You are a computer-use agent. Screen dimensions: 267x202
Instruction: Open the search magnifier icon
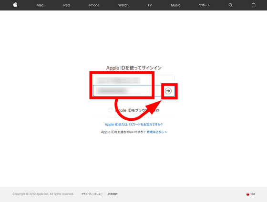coord(230,5)
